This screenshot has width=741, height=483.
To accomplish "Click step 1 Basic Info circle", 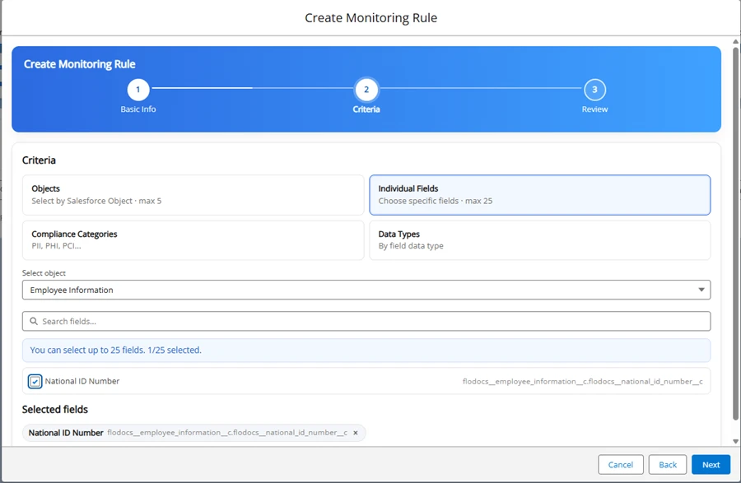I will [137, 90].
